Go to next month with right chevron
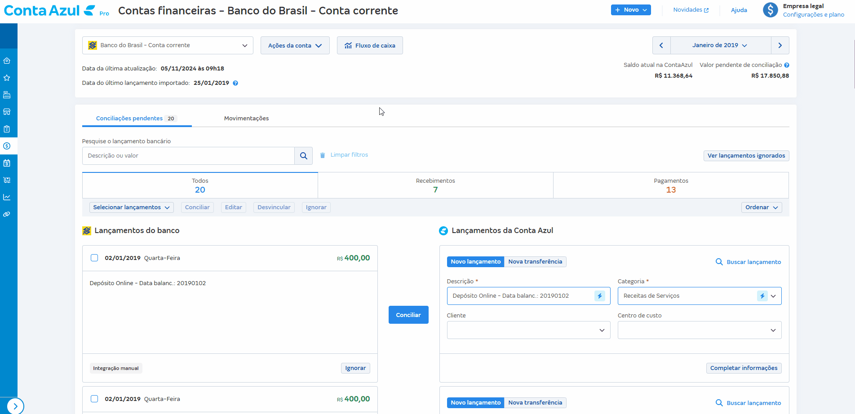 (x=780, y=45)
